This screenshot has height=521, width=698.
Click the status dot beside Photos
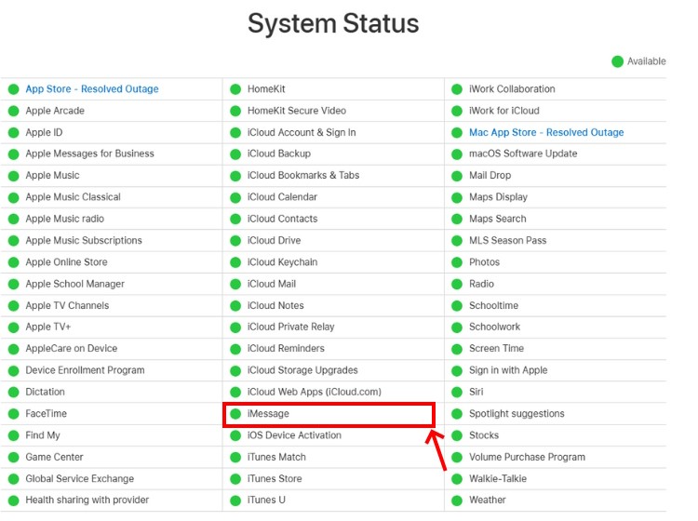[457, 262]
